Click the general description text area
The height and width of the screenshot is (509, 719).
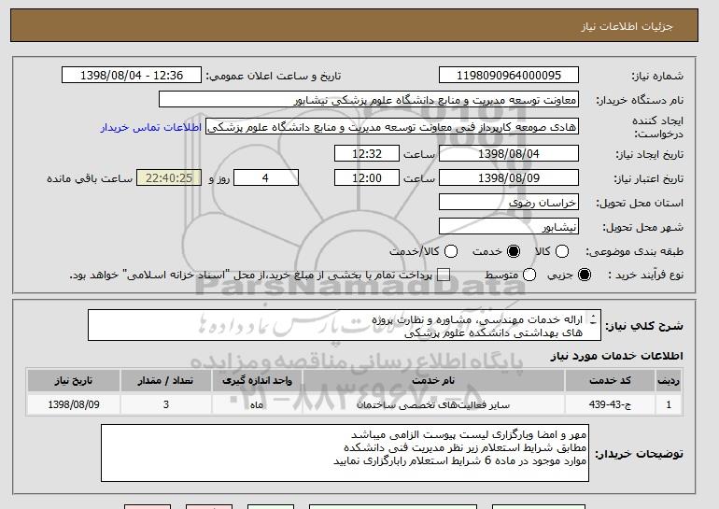345,325
